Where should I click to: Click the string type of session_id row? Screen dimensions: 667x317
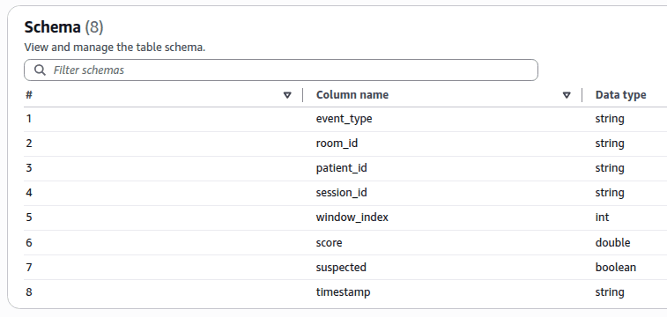(x=610, y=193)
